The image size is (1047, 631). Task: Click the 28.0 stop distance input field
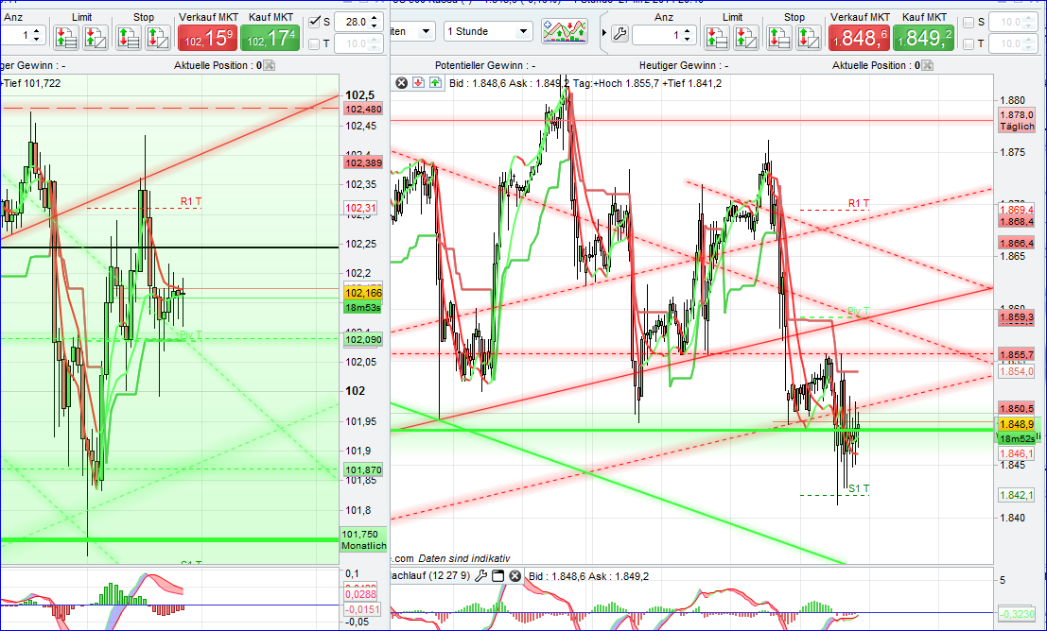click(356, 22)
